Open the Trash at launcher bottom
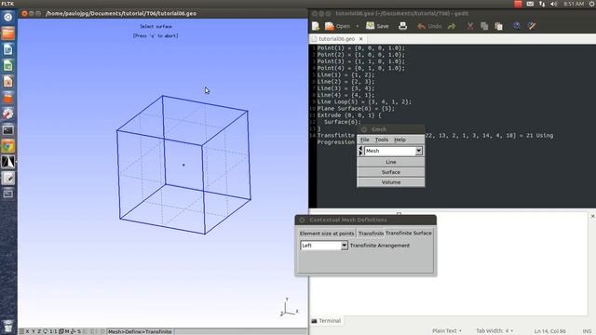The image size is (596, 335). click(x=8, y=326)
